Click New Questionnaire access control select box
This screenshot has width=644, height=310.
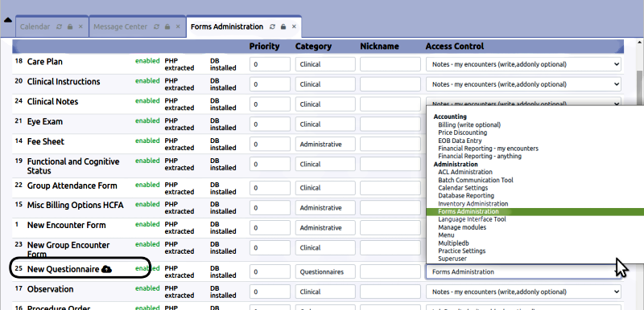(523, 272)
